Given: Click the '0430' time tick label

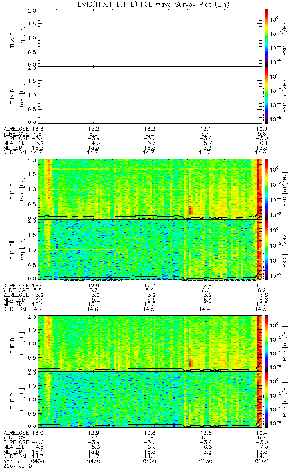Looking at the screenshot, I should (94, 461).
